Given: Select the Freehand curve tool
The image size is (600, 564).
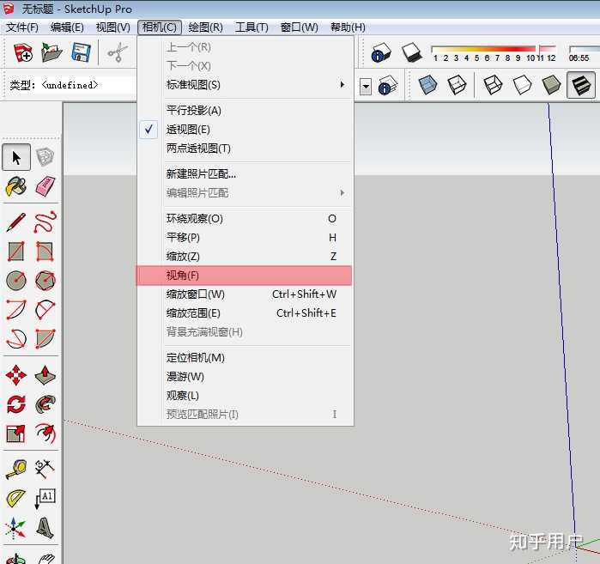Looking at the screenshot, I should (x=45, y=222).
